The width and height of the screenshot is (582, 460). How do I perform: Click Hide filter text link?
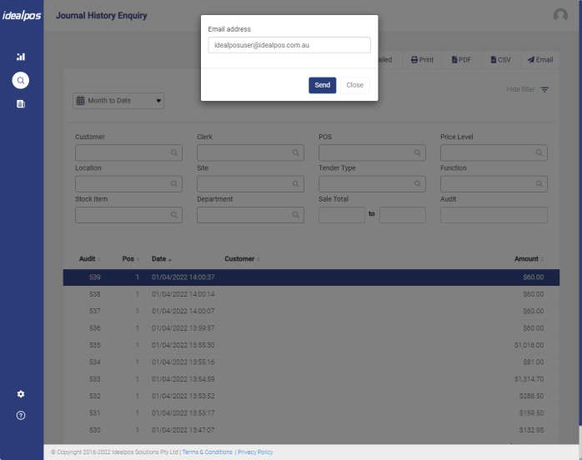(520, 89)
